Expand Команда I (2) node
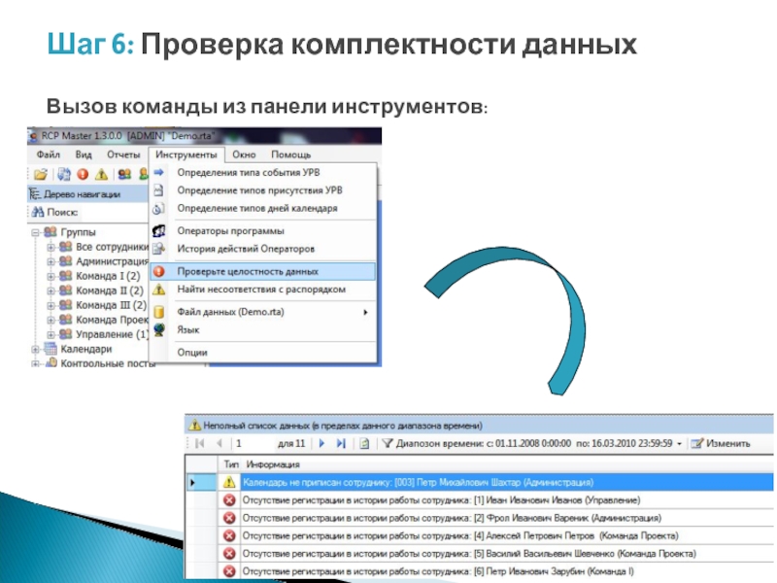Viewport: 777px width, 583px height. coord(51,276)
